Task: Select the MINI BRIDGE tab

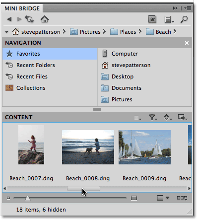Action: [22, 8]
